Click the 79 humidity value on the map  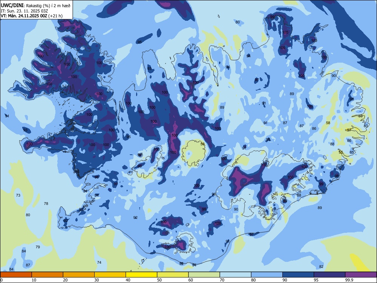(x=38, y=247)
